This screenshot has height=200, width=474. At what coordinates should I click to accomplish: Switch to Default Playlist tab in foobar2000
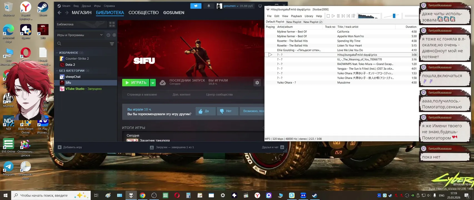pyautogui.click(x=275, y=22)
